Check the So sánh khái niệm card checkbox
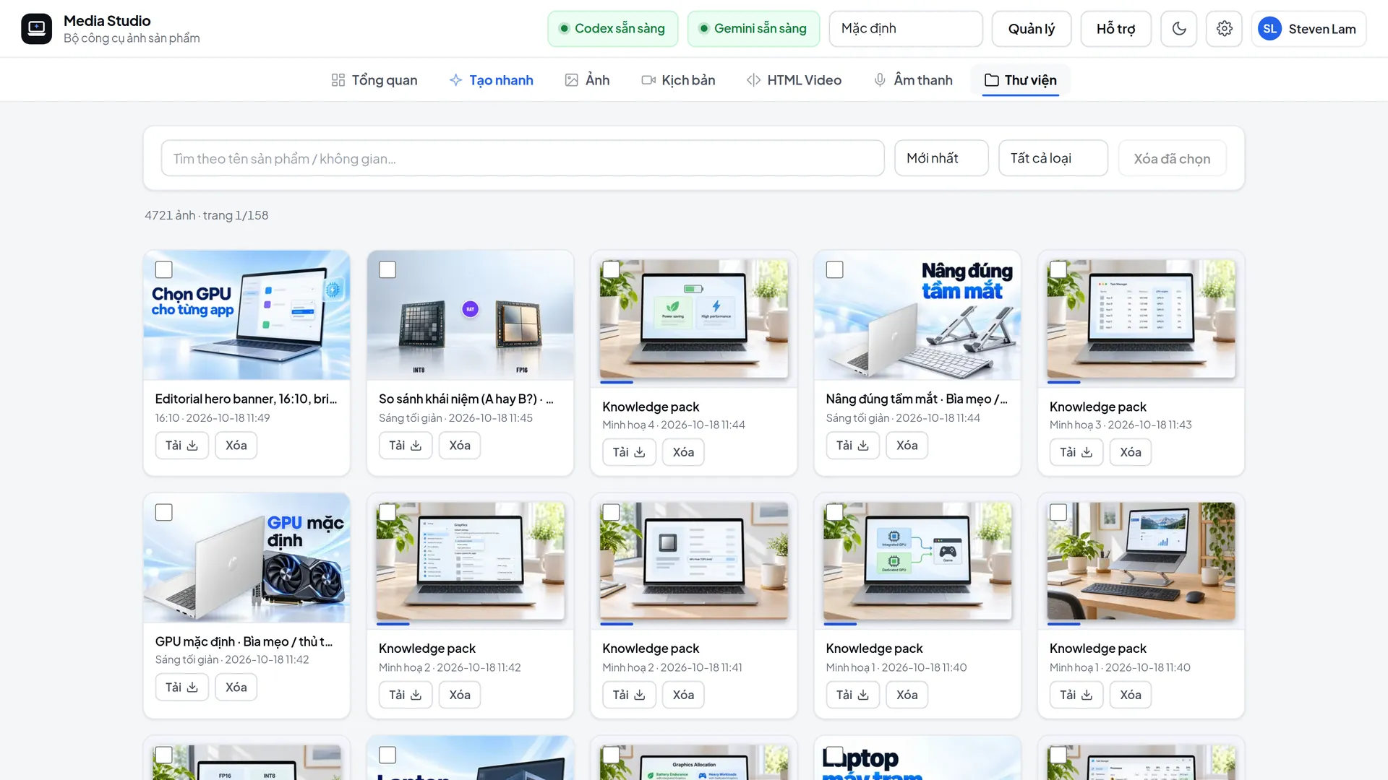The width and height of the screenshot is (1388, 780). (387, 270)
